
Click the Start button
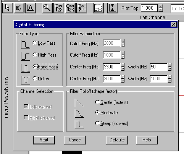[x=44, y=140]
